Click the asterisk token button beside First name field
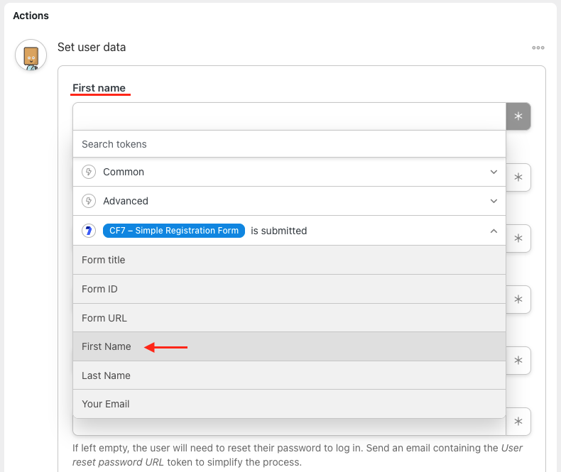 (x=518, y=116)
